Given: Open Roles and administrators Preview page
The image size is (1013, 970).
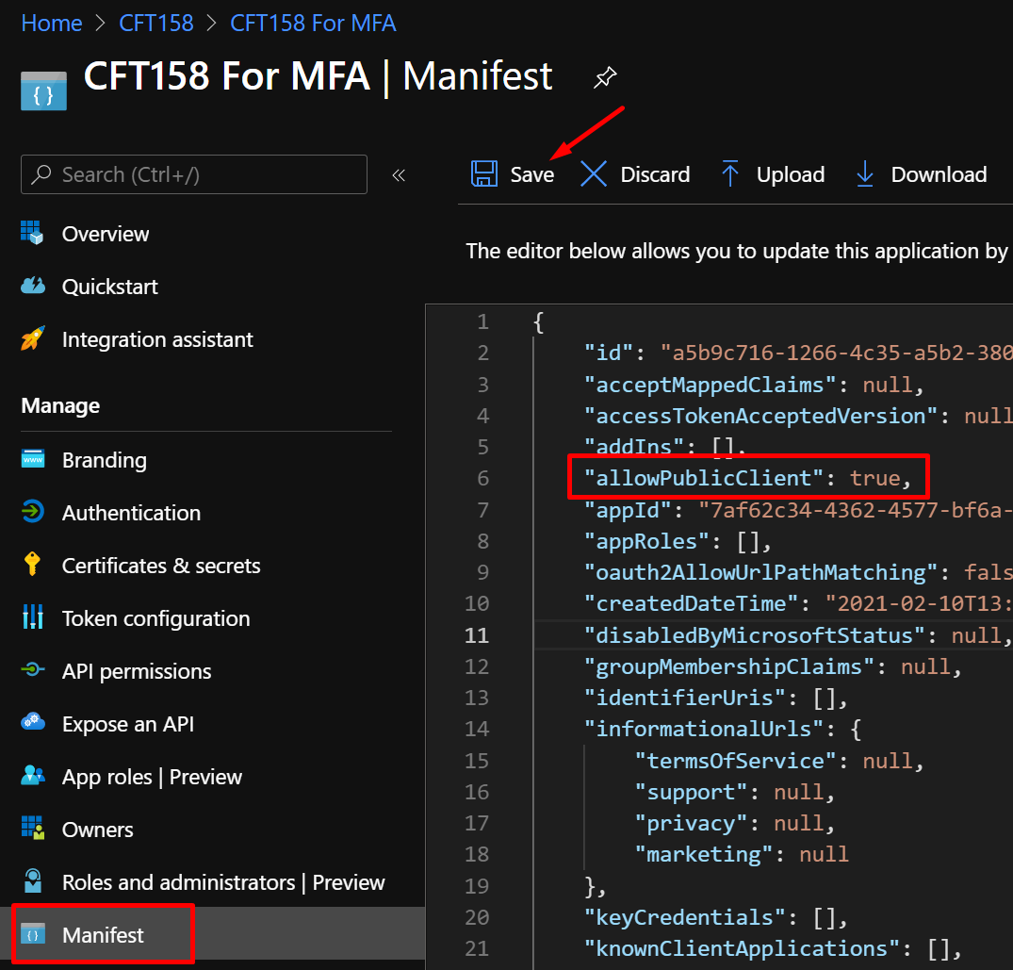Looking at the screenshot, I should coord(223,882).
